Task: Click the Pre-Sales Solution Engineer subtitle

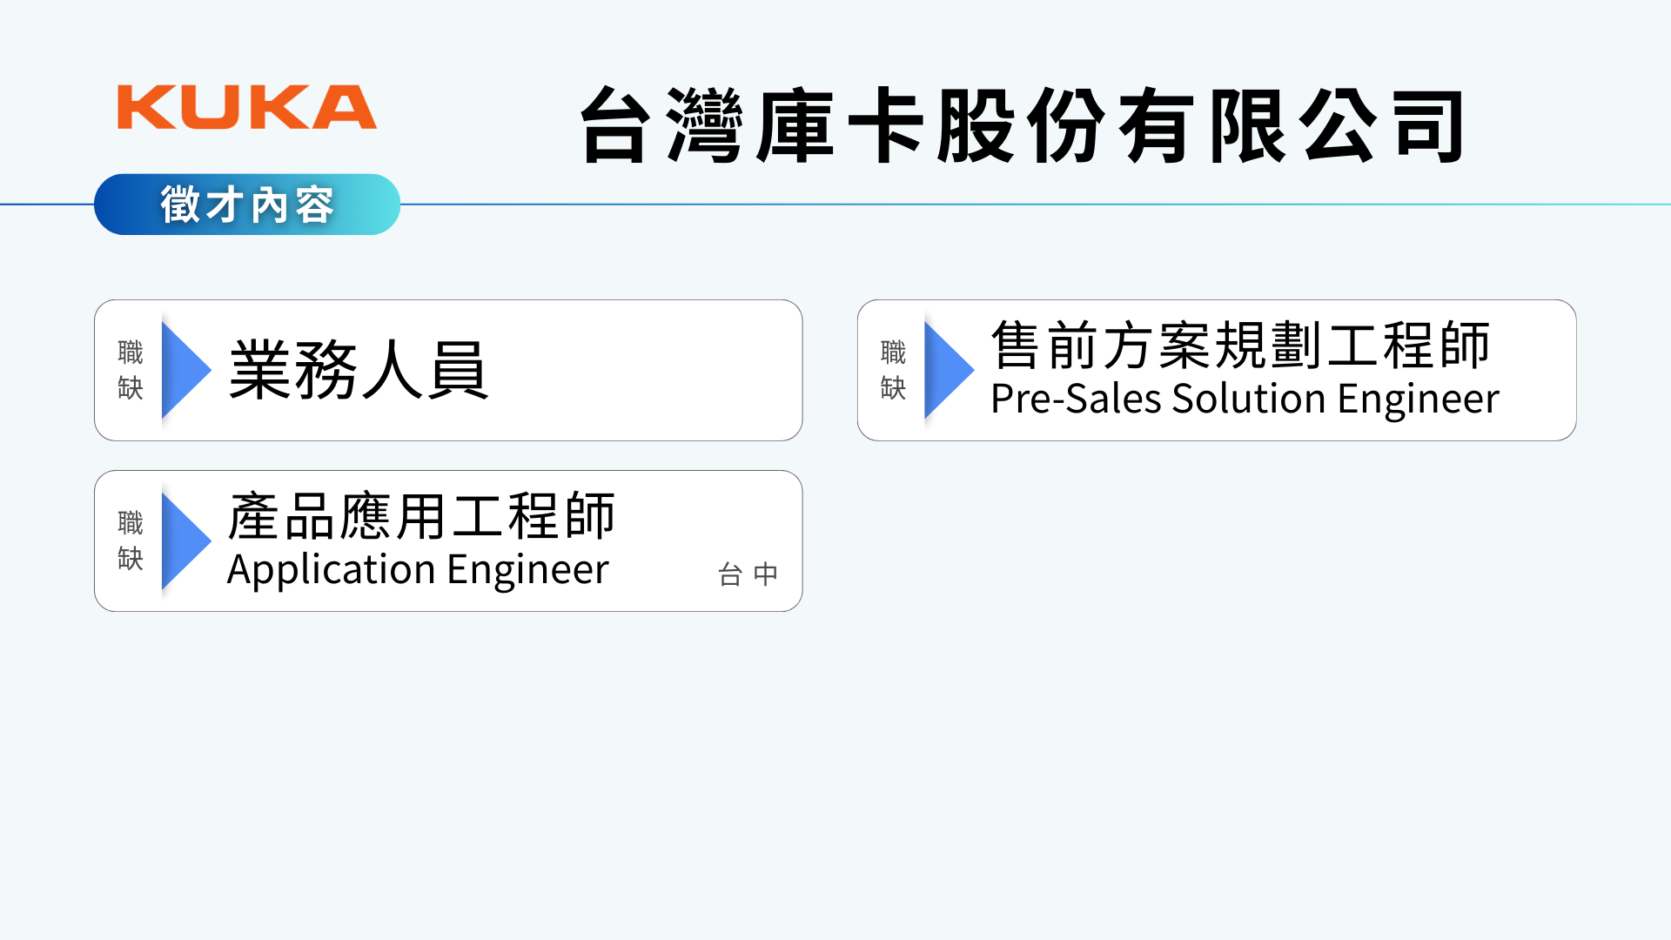Action: pos(1245,399)
